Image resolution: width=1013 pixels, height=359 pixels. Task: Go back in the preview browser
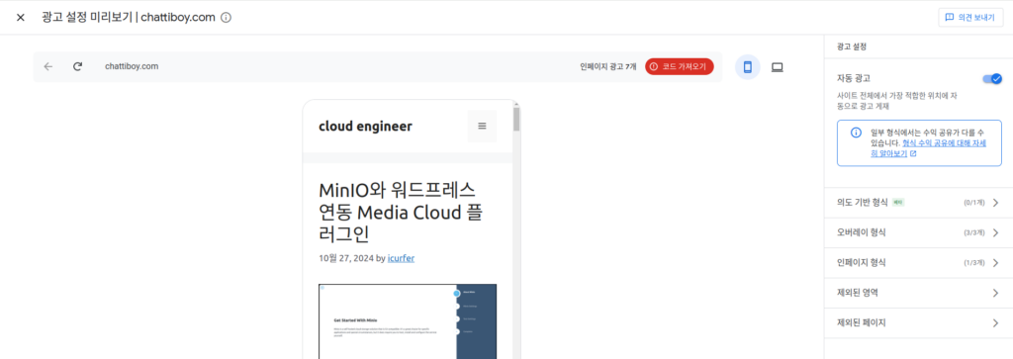[x=48, y=66]
